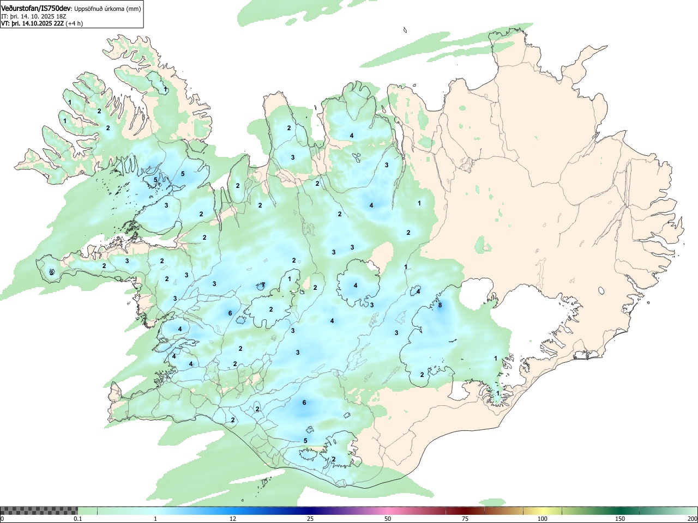
Task: Pick the checkered no-data segment of the color scale
Action: (39, 510)
